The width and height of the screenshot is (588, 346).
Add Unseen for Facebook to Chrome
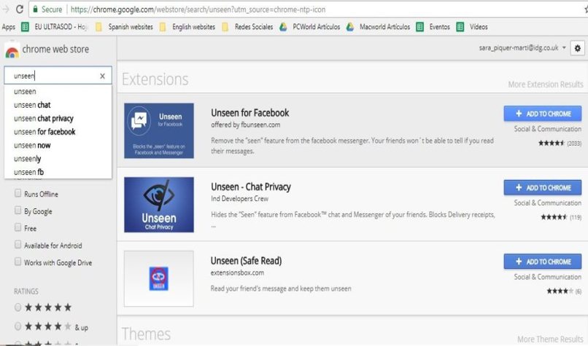coord(542,114)
